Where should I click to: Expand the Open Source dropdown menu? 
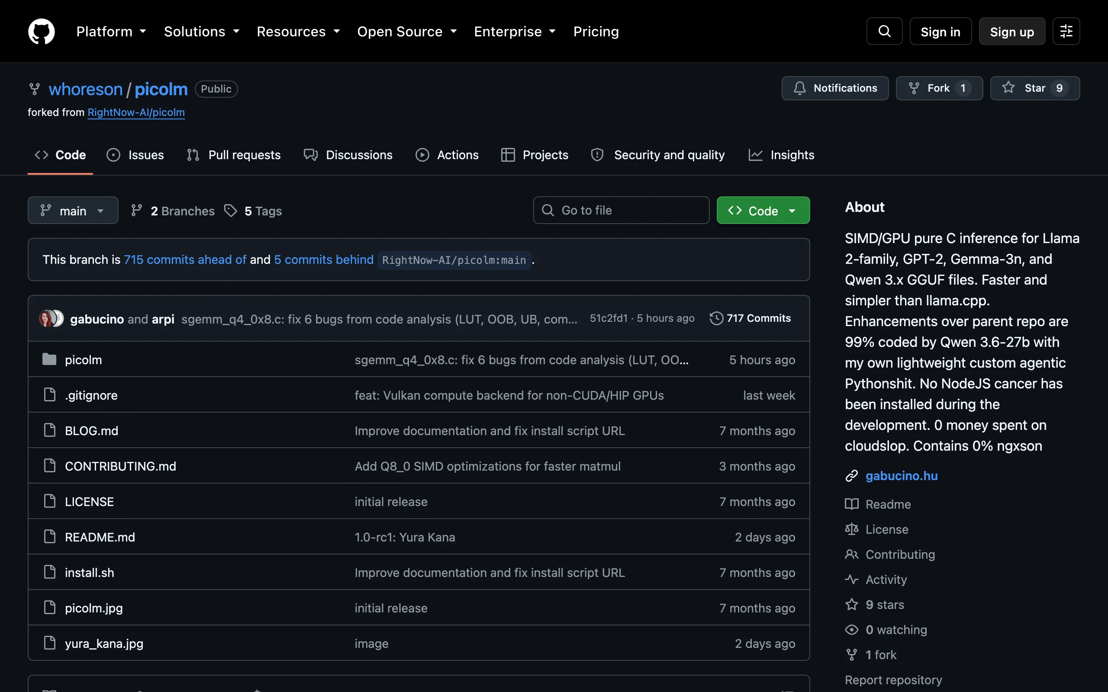coord(406,31)
